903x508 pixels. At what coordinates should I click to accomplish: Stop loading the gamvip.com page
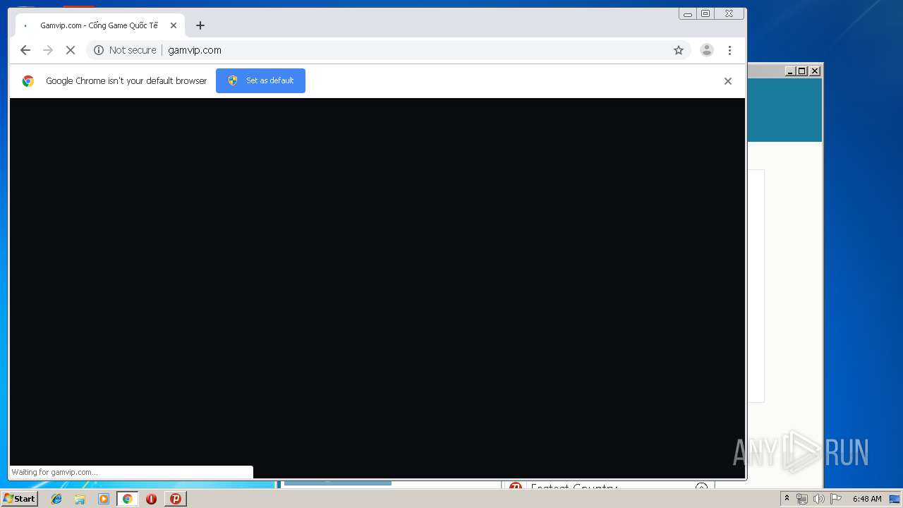pyautogui.click(x=71, y=50)
